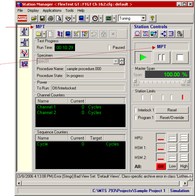This screenshot has height=196, width=195.
Task: Click the Paused indicator
Action: tap(109, 48)
